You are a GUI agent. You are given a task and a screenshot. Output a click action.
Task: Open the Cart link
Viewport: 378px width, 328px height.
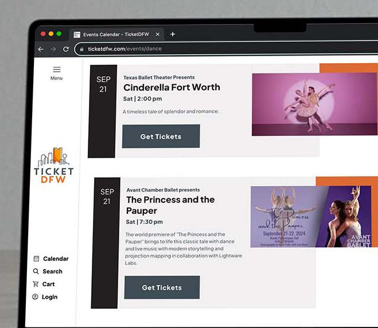tap(44, 284)
